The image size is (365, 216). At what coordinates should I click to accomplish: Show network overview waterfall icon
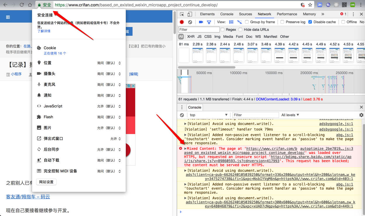coord(240,22)
